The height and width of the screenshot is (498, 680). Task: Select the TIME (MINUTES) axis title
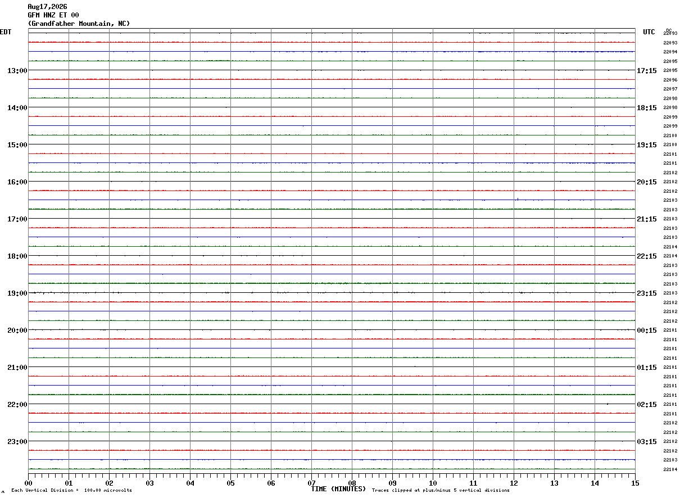338,489
